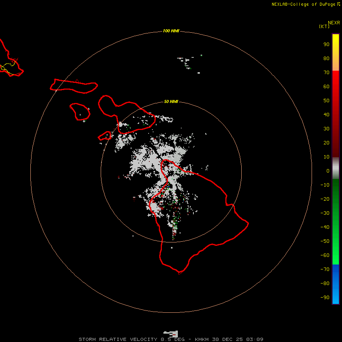The image size is (342, 342).
Task: Click the 70 knot value on color scale
Action: [x=326, y=73]
